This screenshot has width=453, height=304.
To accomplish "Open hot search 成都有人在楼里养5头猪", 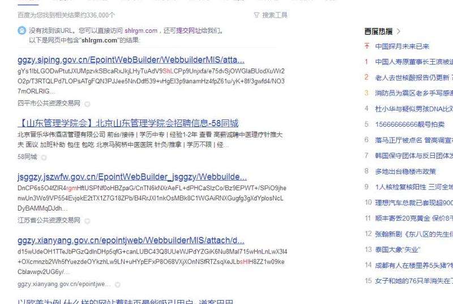I will tap(414, 265).
